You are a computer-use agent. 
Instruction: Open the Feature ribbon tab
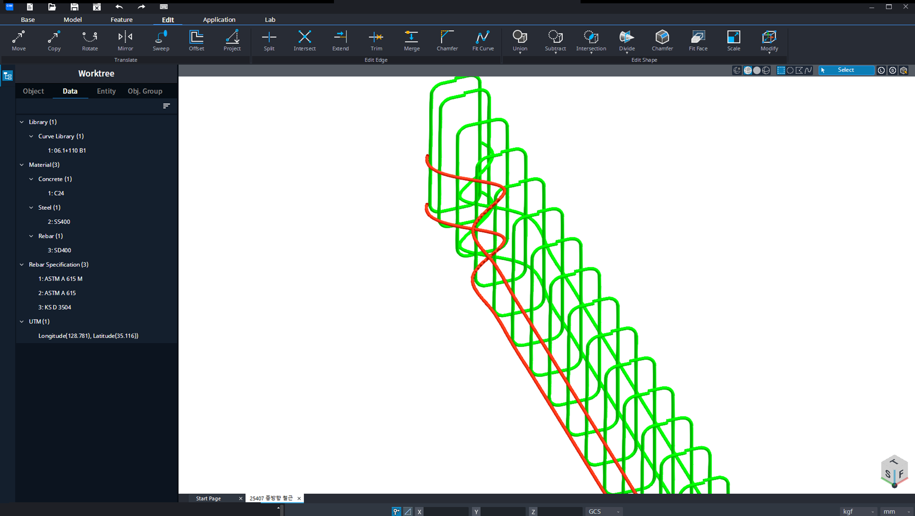click(x=122, y=20)
